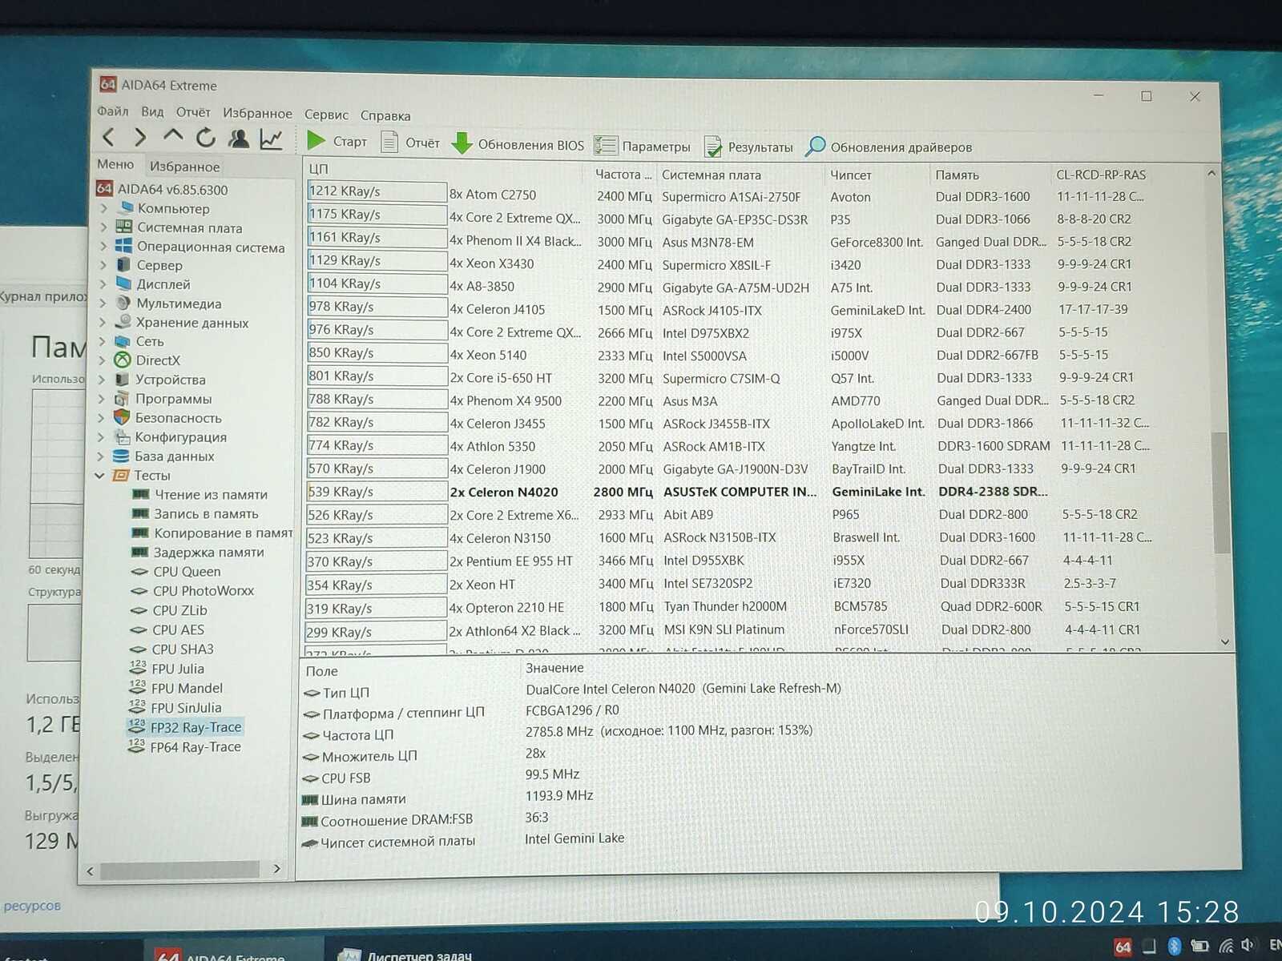1282x961 pixels.
Task: Go back using the left arrow toolbar icon
Action: pos(109,138)
